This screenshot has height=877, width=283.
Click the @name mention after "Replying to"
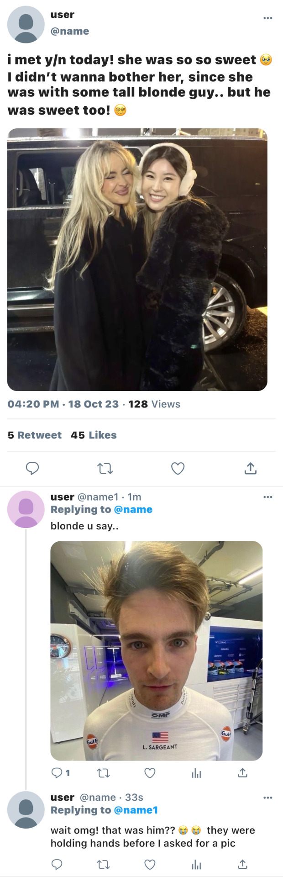[133, 509]
